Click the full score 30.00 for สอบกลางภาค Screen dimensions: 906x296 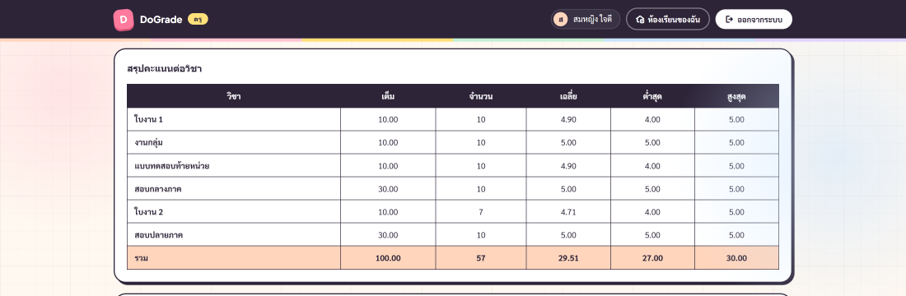click(x=388, y=188)
